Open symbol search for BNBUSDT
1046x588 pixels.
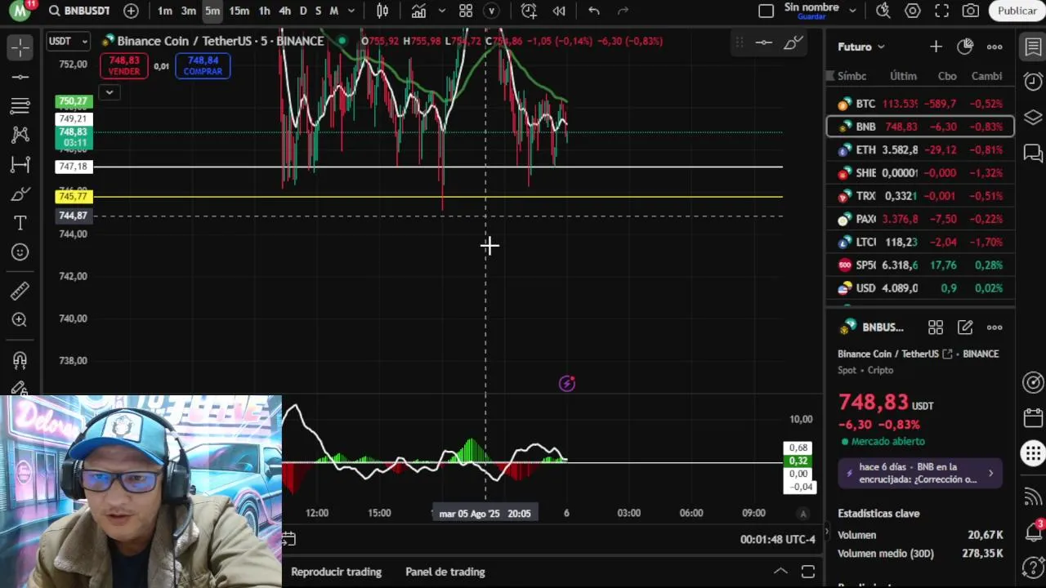(x=78, y=11)
